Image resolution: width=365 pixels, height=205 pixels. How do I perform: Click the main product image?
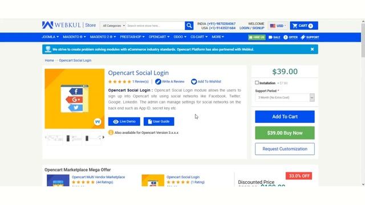[x=75, y=99]
